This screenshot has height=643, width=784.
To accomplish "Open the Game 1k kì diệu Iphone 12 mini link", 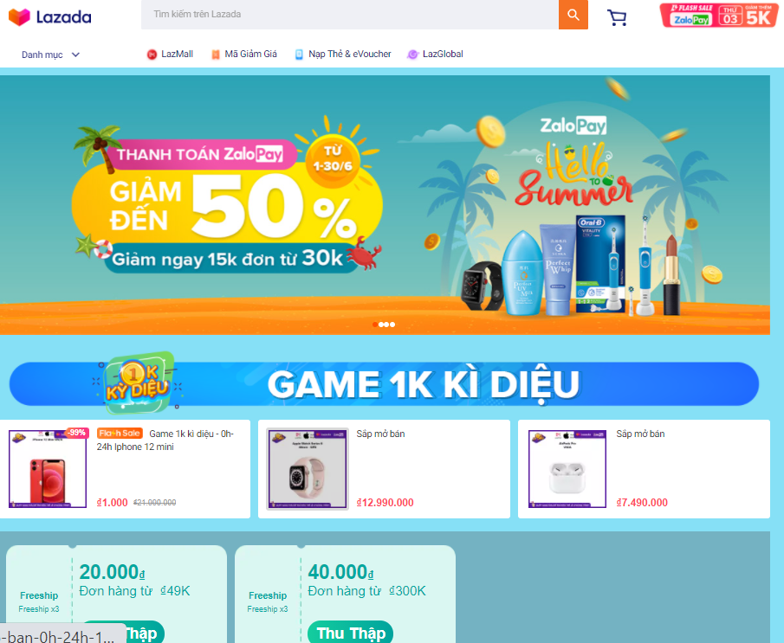I will click(x=165, y=440).
